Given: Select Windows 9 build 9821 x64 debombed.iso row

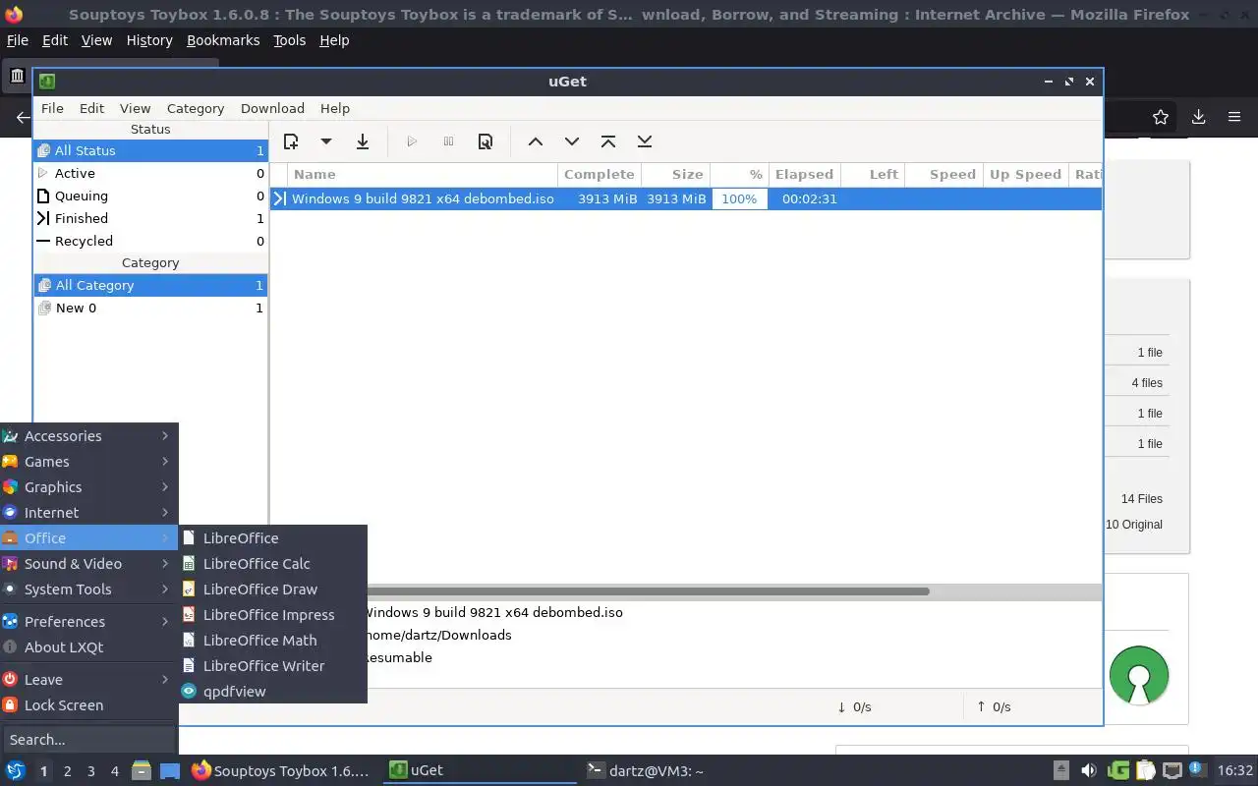Looking at the screenshot, I should point(686,198).
